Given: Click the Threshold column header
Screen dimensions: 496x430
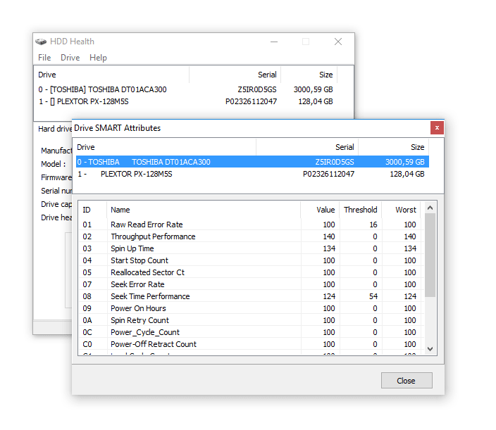Looking at the screenshot, I should [x=360, y=210].
